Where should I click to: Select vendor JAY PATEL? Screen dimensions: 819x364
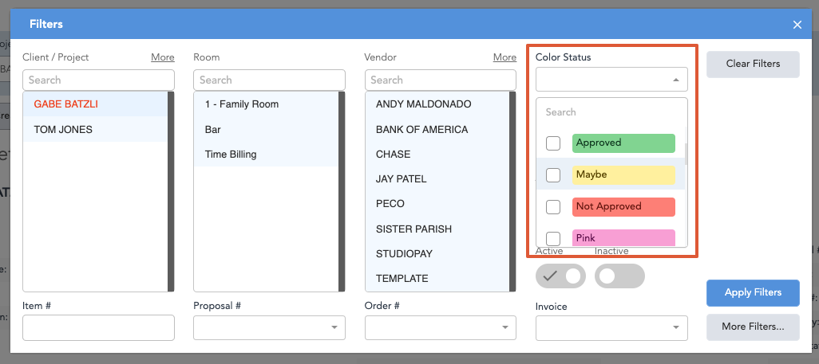(437, 179)
